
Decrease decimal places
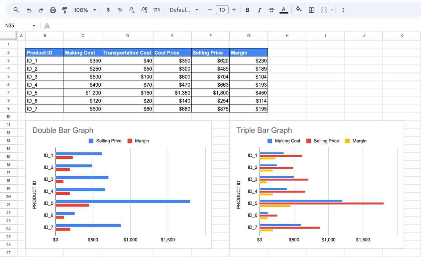click(x=132, y=10)
